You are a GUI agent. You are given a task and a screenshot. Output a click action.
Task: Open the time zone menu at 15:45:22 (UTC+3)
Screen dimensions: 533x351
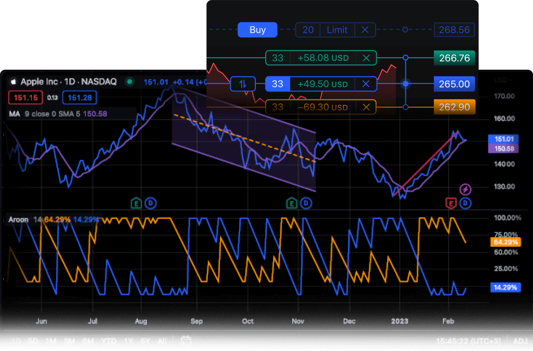[x=469, y=341]
